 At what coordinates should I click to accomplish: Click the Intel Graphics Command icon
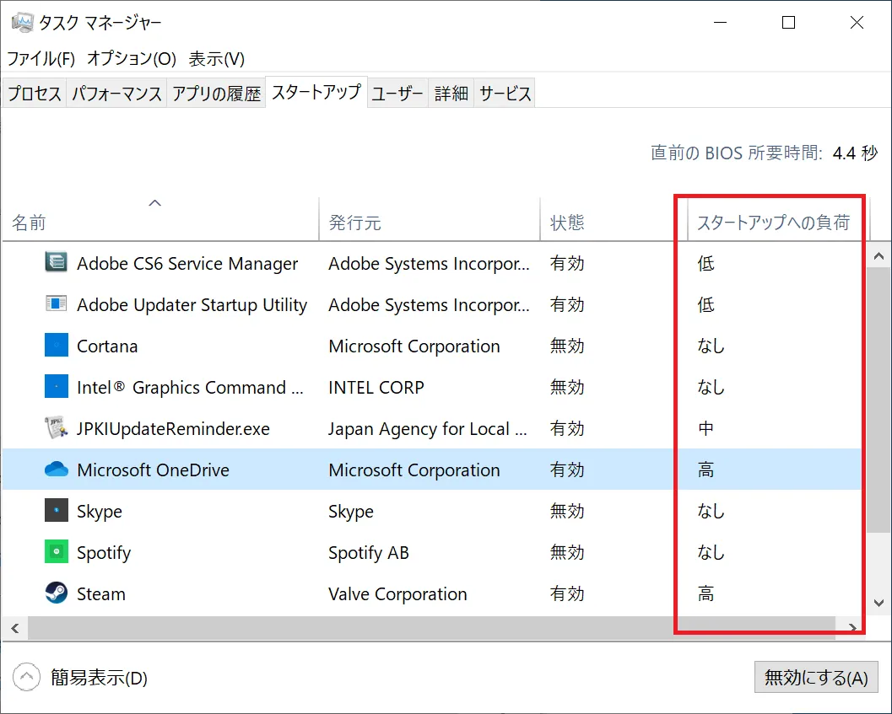[x=56, y=387]
